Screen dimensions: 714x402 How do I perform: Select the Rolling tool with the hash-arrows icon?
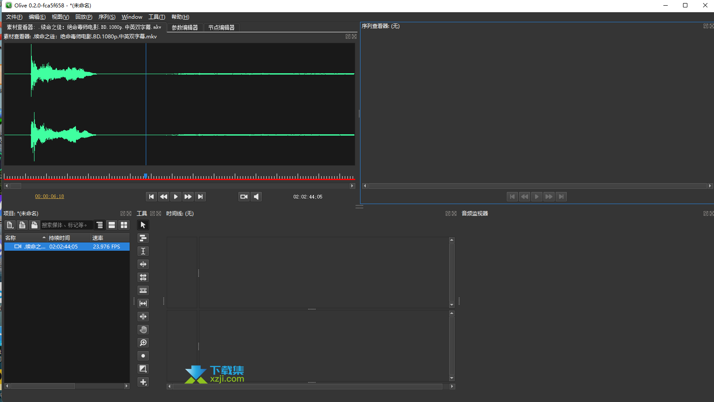coord(143,277)
